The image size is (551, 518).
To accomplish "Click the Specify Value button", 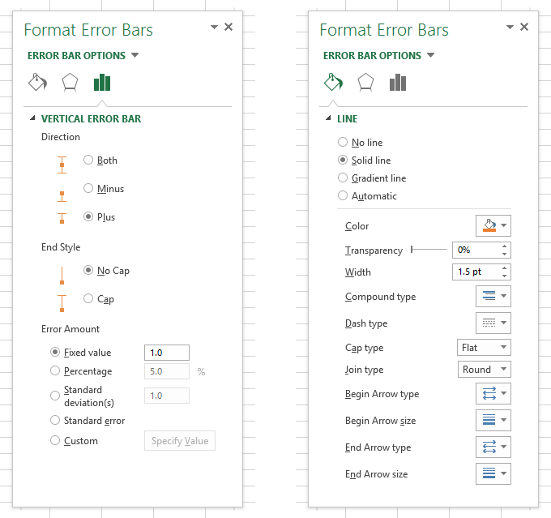I will 180,441.
